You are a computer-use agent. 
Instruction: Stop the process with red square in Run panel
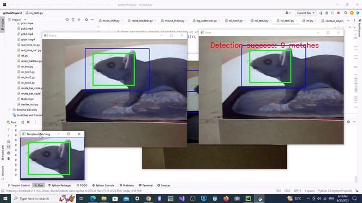point(28,122)
